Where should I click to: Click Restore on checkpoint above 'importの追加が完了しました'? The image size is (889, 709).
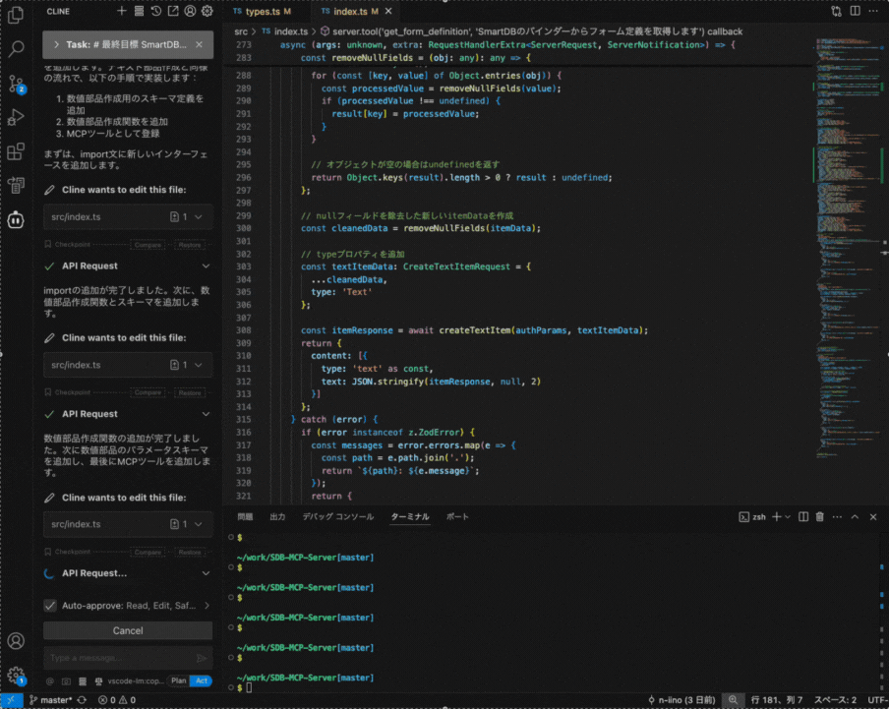190,245
